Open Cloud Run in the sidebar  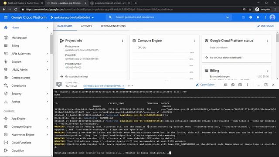click(18, 150)
